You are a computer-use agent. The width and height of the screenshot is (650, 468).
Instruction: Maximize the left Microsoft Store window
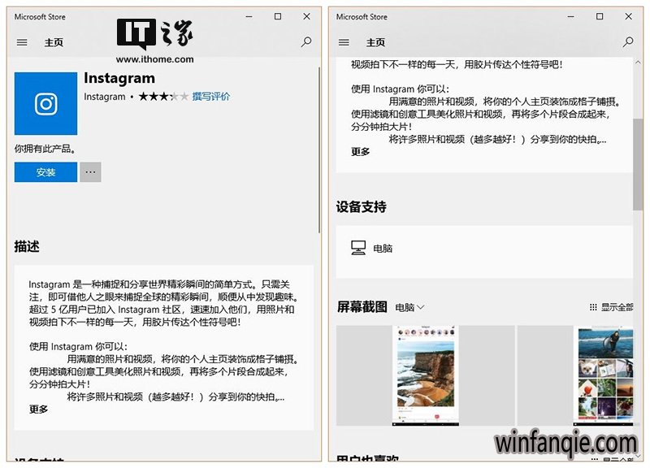click(278, 16)
